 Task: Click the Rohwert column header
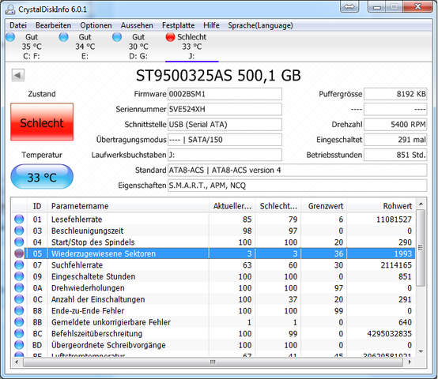[x=381, y=206]
